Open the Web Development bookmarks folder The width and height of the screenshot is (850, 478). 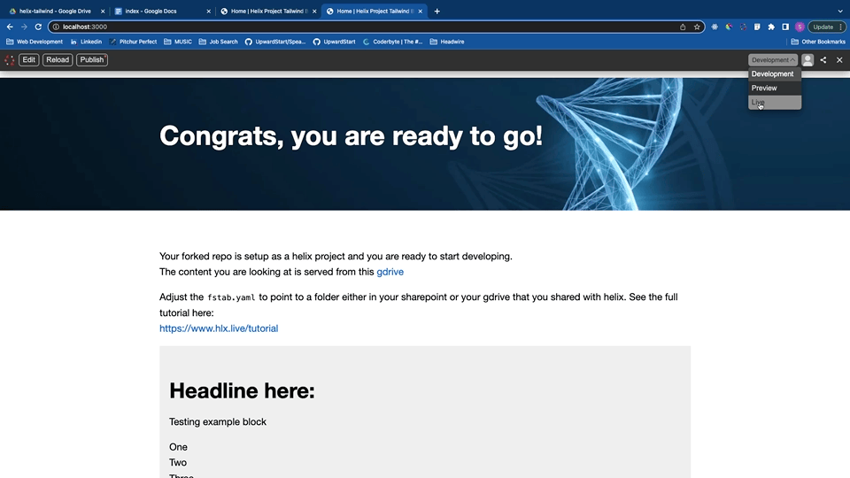tap(35, 42)
